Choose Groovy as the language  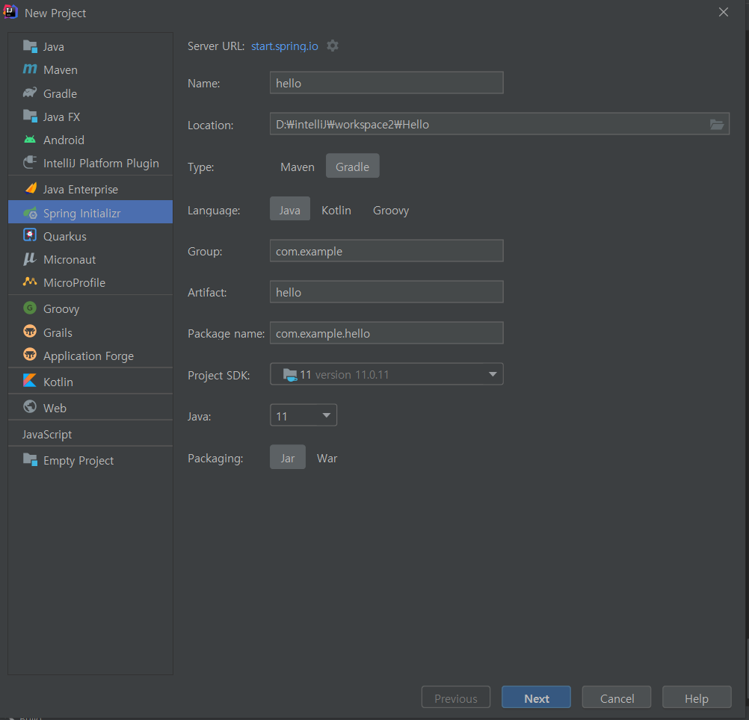pyautogui.click(x=391, y=210)
